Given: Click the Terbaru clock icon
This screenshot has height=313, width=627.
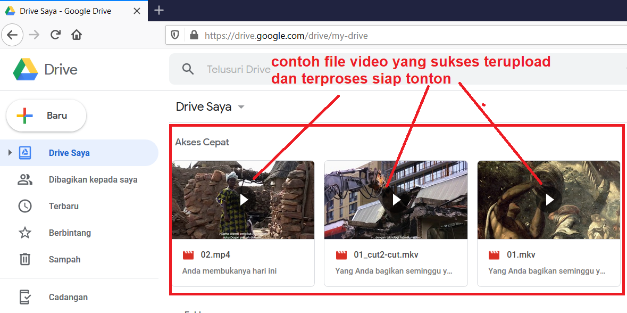Looking at the screenshot, I should pos(25,206).
